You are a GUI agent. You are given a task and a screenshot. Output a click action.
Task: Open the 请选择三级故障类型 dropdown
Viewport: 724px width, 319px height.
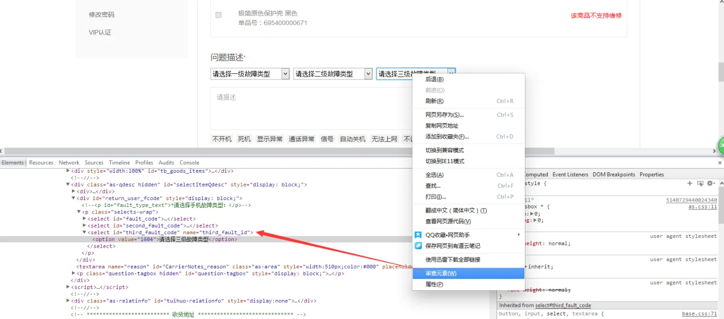pyautogui.click(x=415, y=74)
